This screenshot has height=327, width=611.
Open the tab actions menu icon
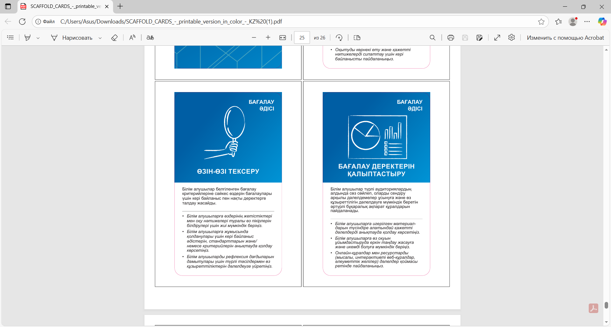pos(8,6)
